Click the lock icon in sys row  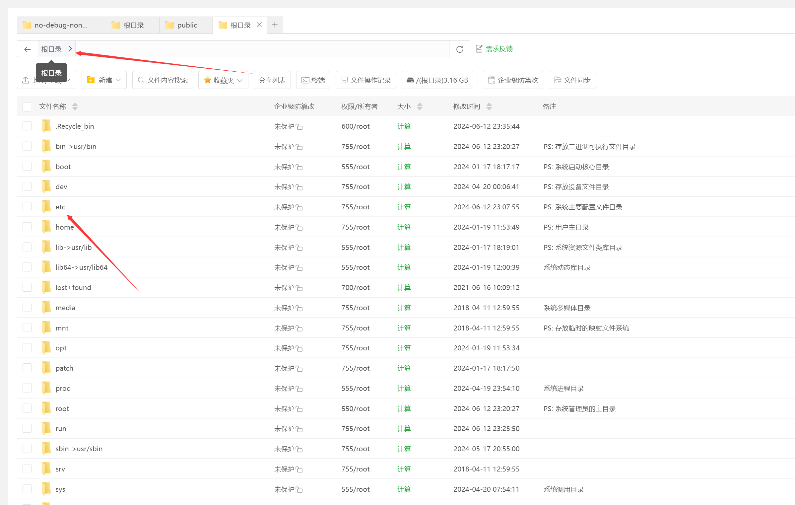pos(299,489)
